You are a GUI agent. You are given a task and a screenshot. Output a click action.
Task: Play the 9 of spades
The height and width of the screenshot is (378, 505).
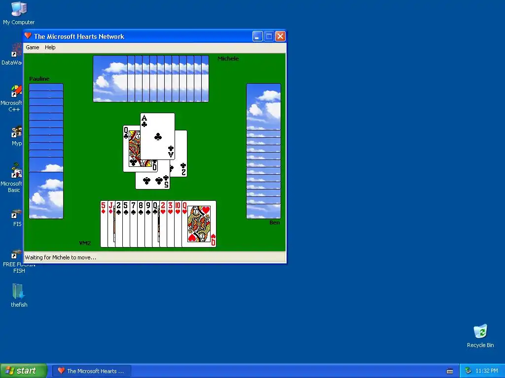click(148, 224)
